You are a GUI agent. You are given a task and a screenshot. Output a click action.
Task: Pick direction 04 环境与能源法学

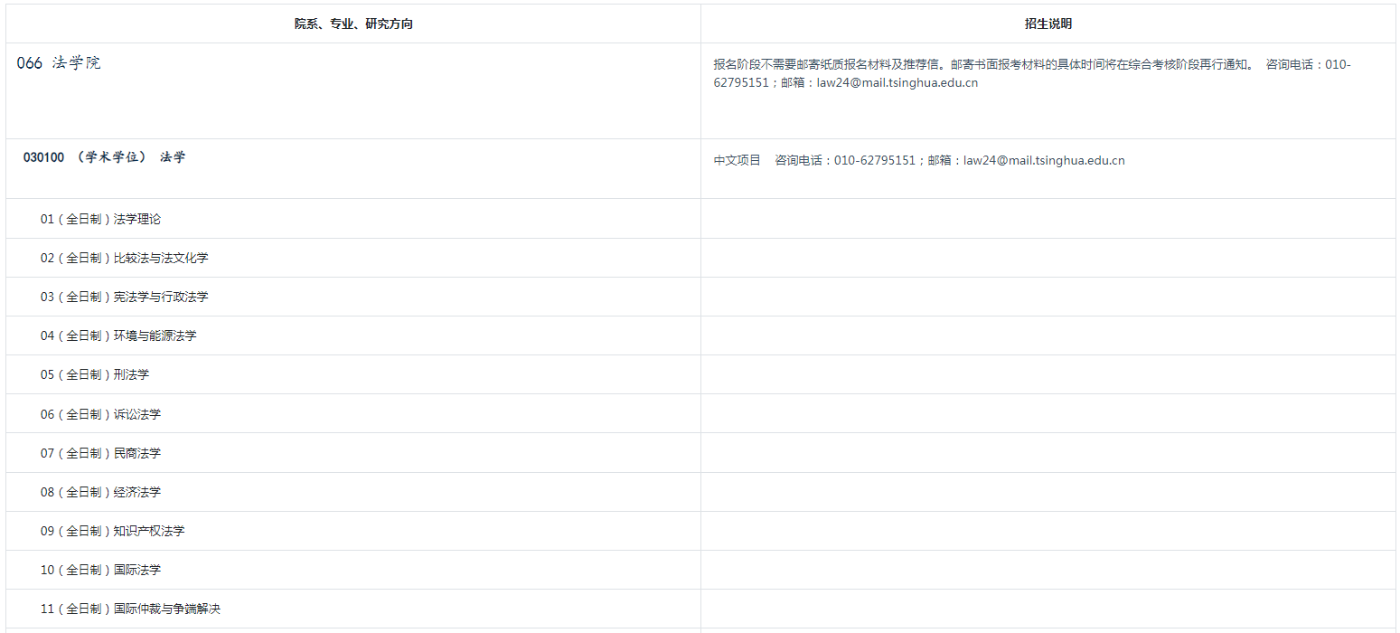[x=117, y=335]
